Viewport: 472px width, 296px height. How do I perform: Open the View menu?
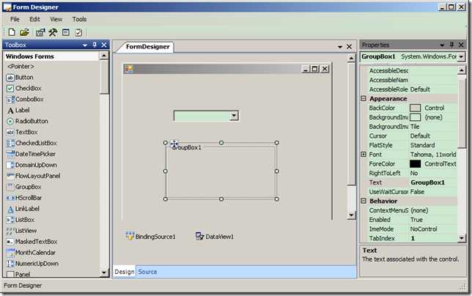point(56,19)
